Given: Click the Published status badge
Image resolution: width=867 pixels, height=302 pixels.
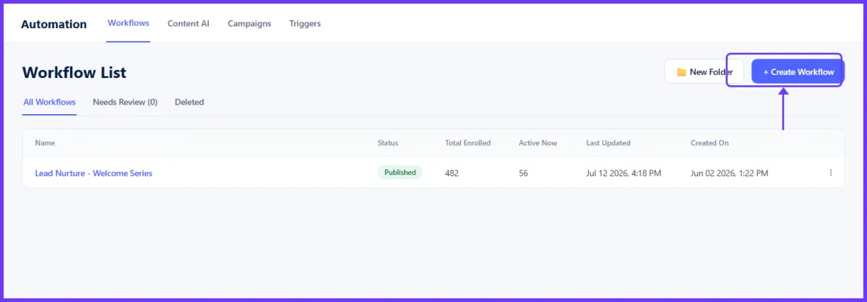Looking at the screenshot, I should coord(400,173).
